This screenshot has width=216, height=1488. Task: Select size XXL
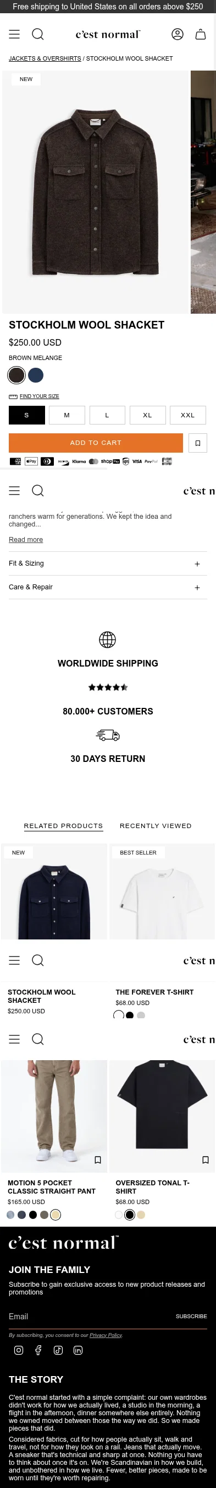188,415
